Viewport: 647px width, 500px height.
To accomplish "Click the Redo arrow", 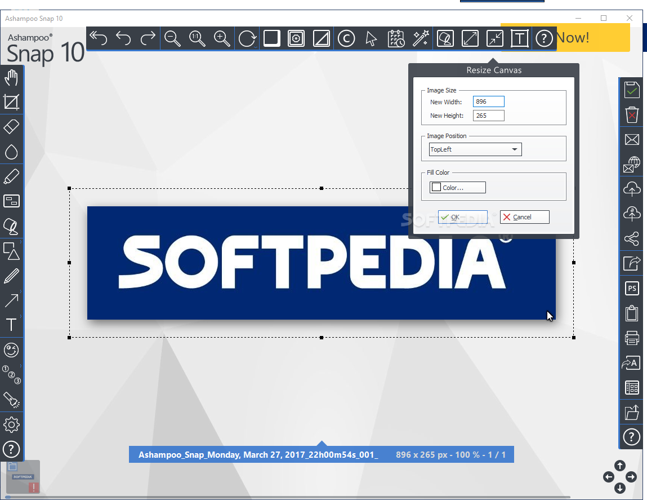I will [x=148, y=38].
